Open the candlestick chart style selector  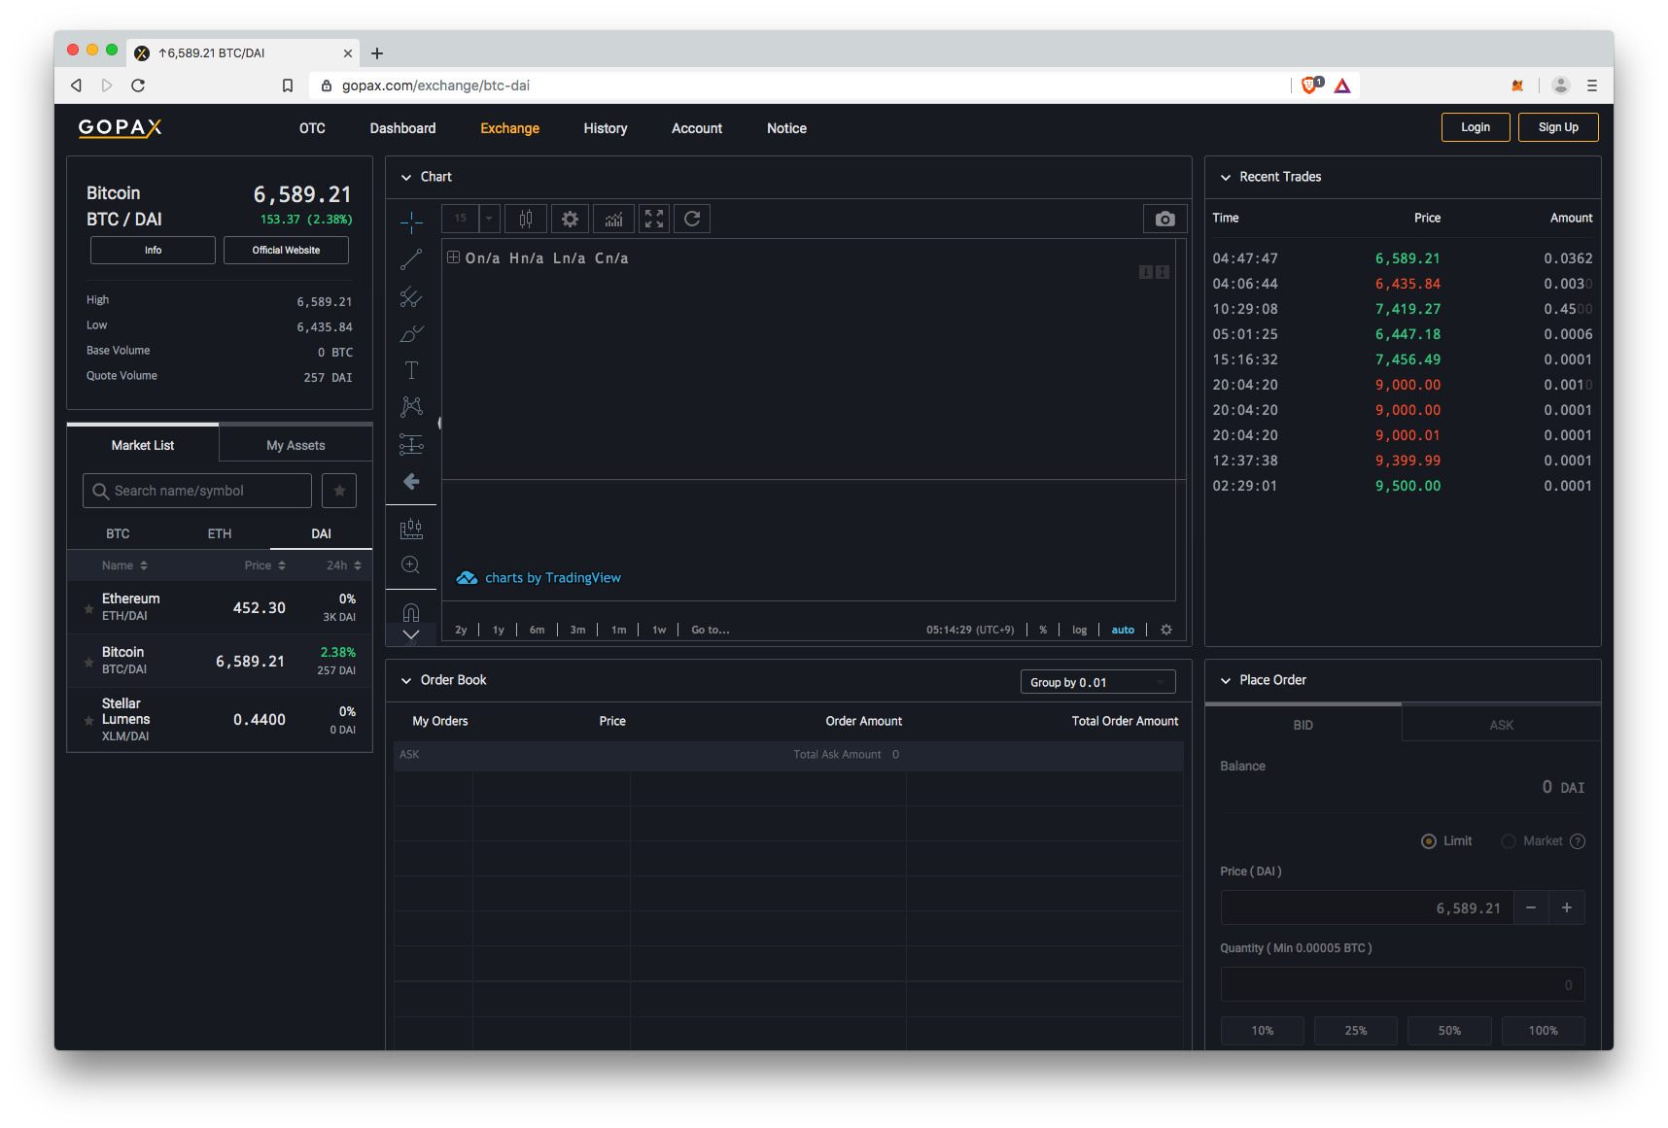point(526,219)
